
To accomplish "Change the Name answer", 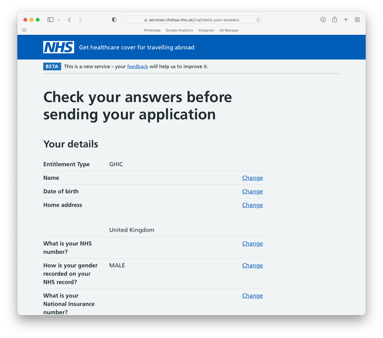I will point(252,178).
